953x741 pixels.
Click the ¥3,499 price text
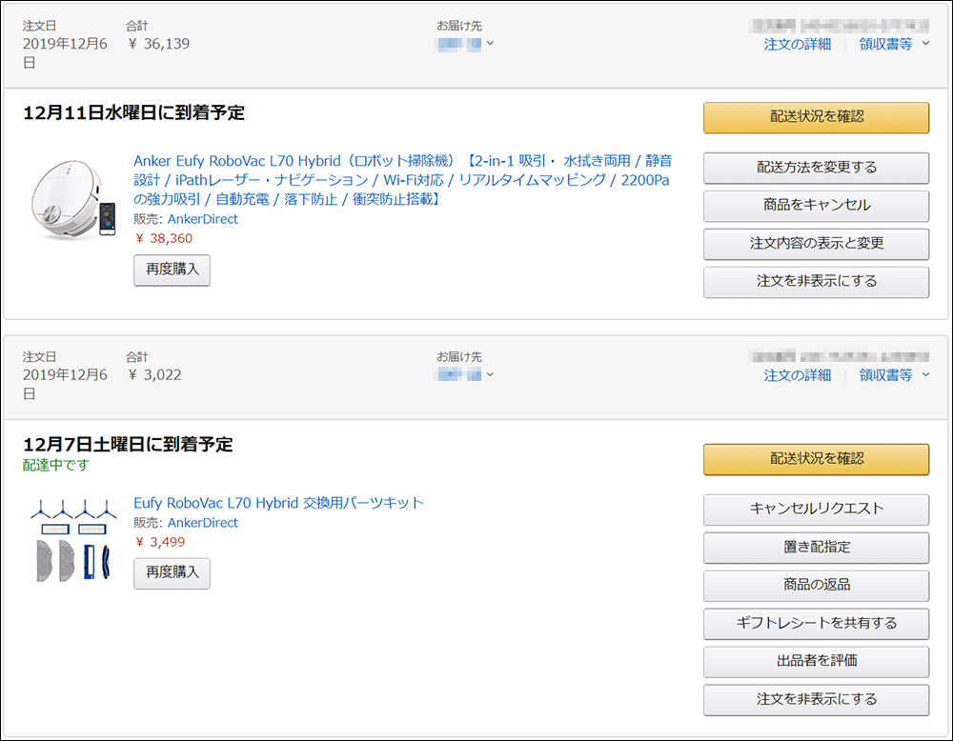[160, 542]
